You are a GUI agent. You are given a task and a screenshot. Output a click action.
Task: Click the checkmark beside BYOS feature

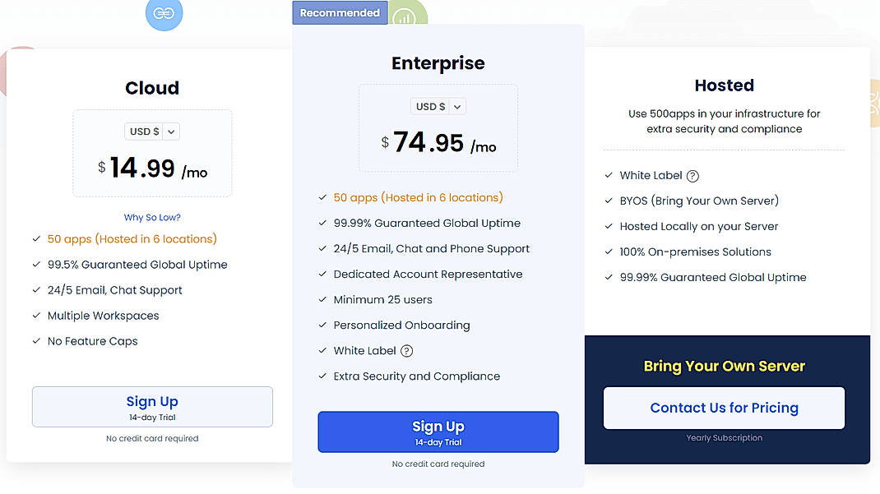[x=609, y=201]
